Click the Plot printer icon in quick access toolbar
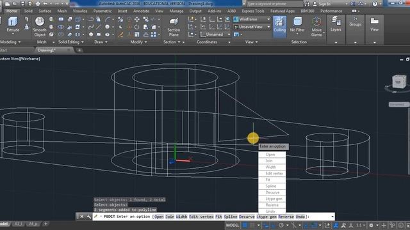Screen dimensions: 410x230 tap(38, 4)
